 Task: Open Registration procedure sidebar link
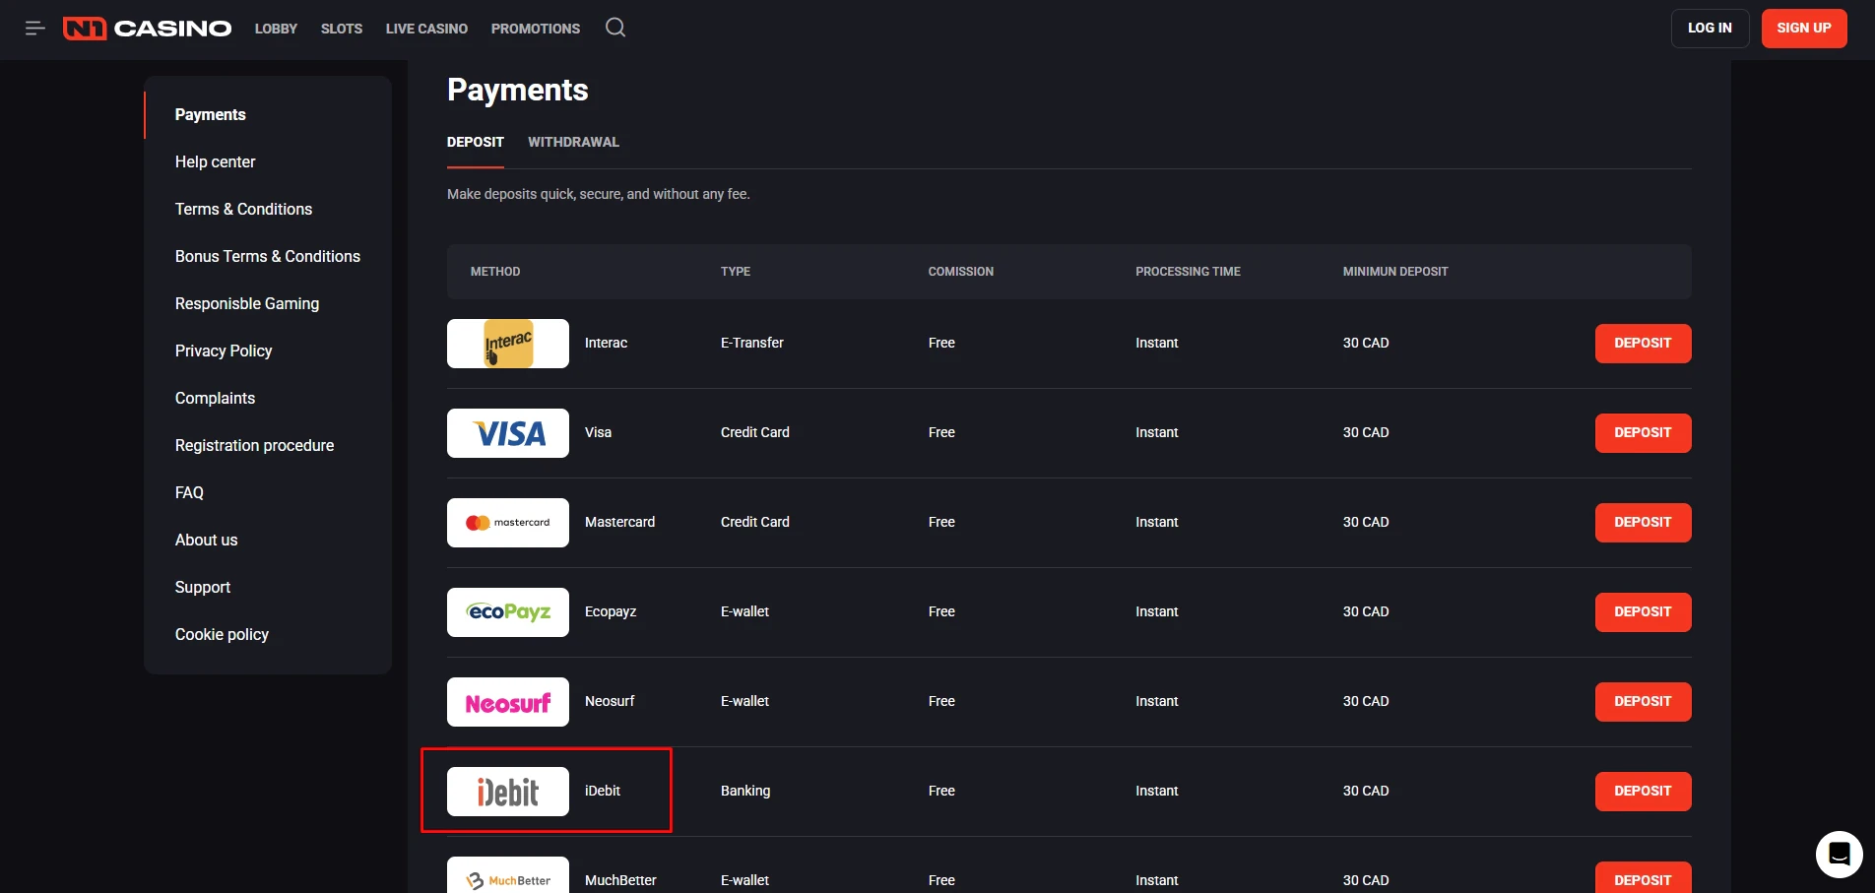[x=254, y=446]
